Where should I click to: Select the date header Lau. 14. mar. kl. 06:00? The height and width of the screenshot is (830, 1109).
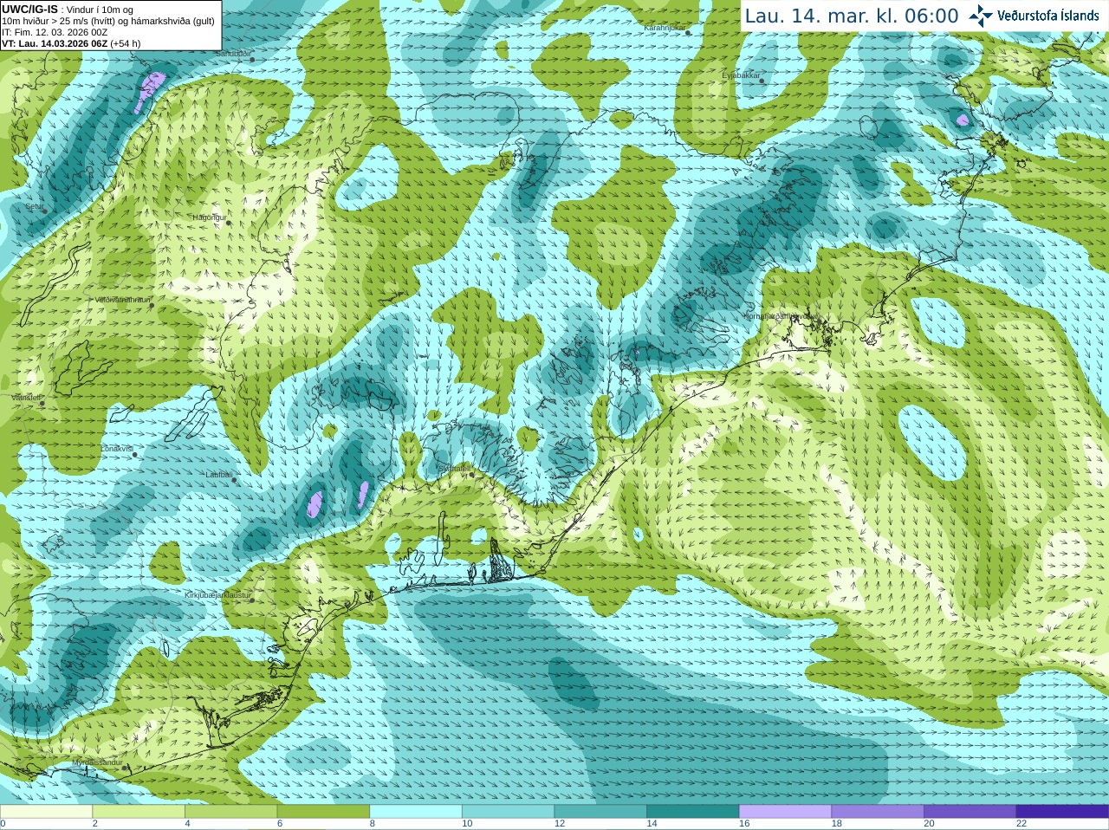(x=852, y=16)
